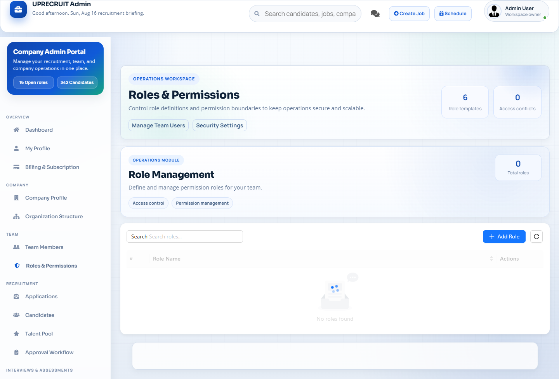The image size is (559, 379).
Task: Refresh the roles list
Action: [536, 236]
